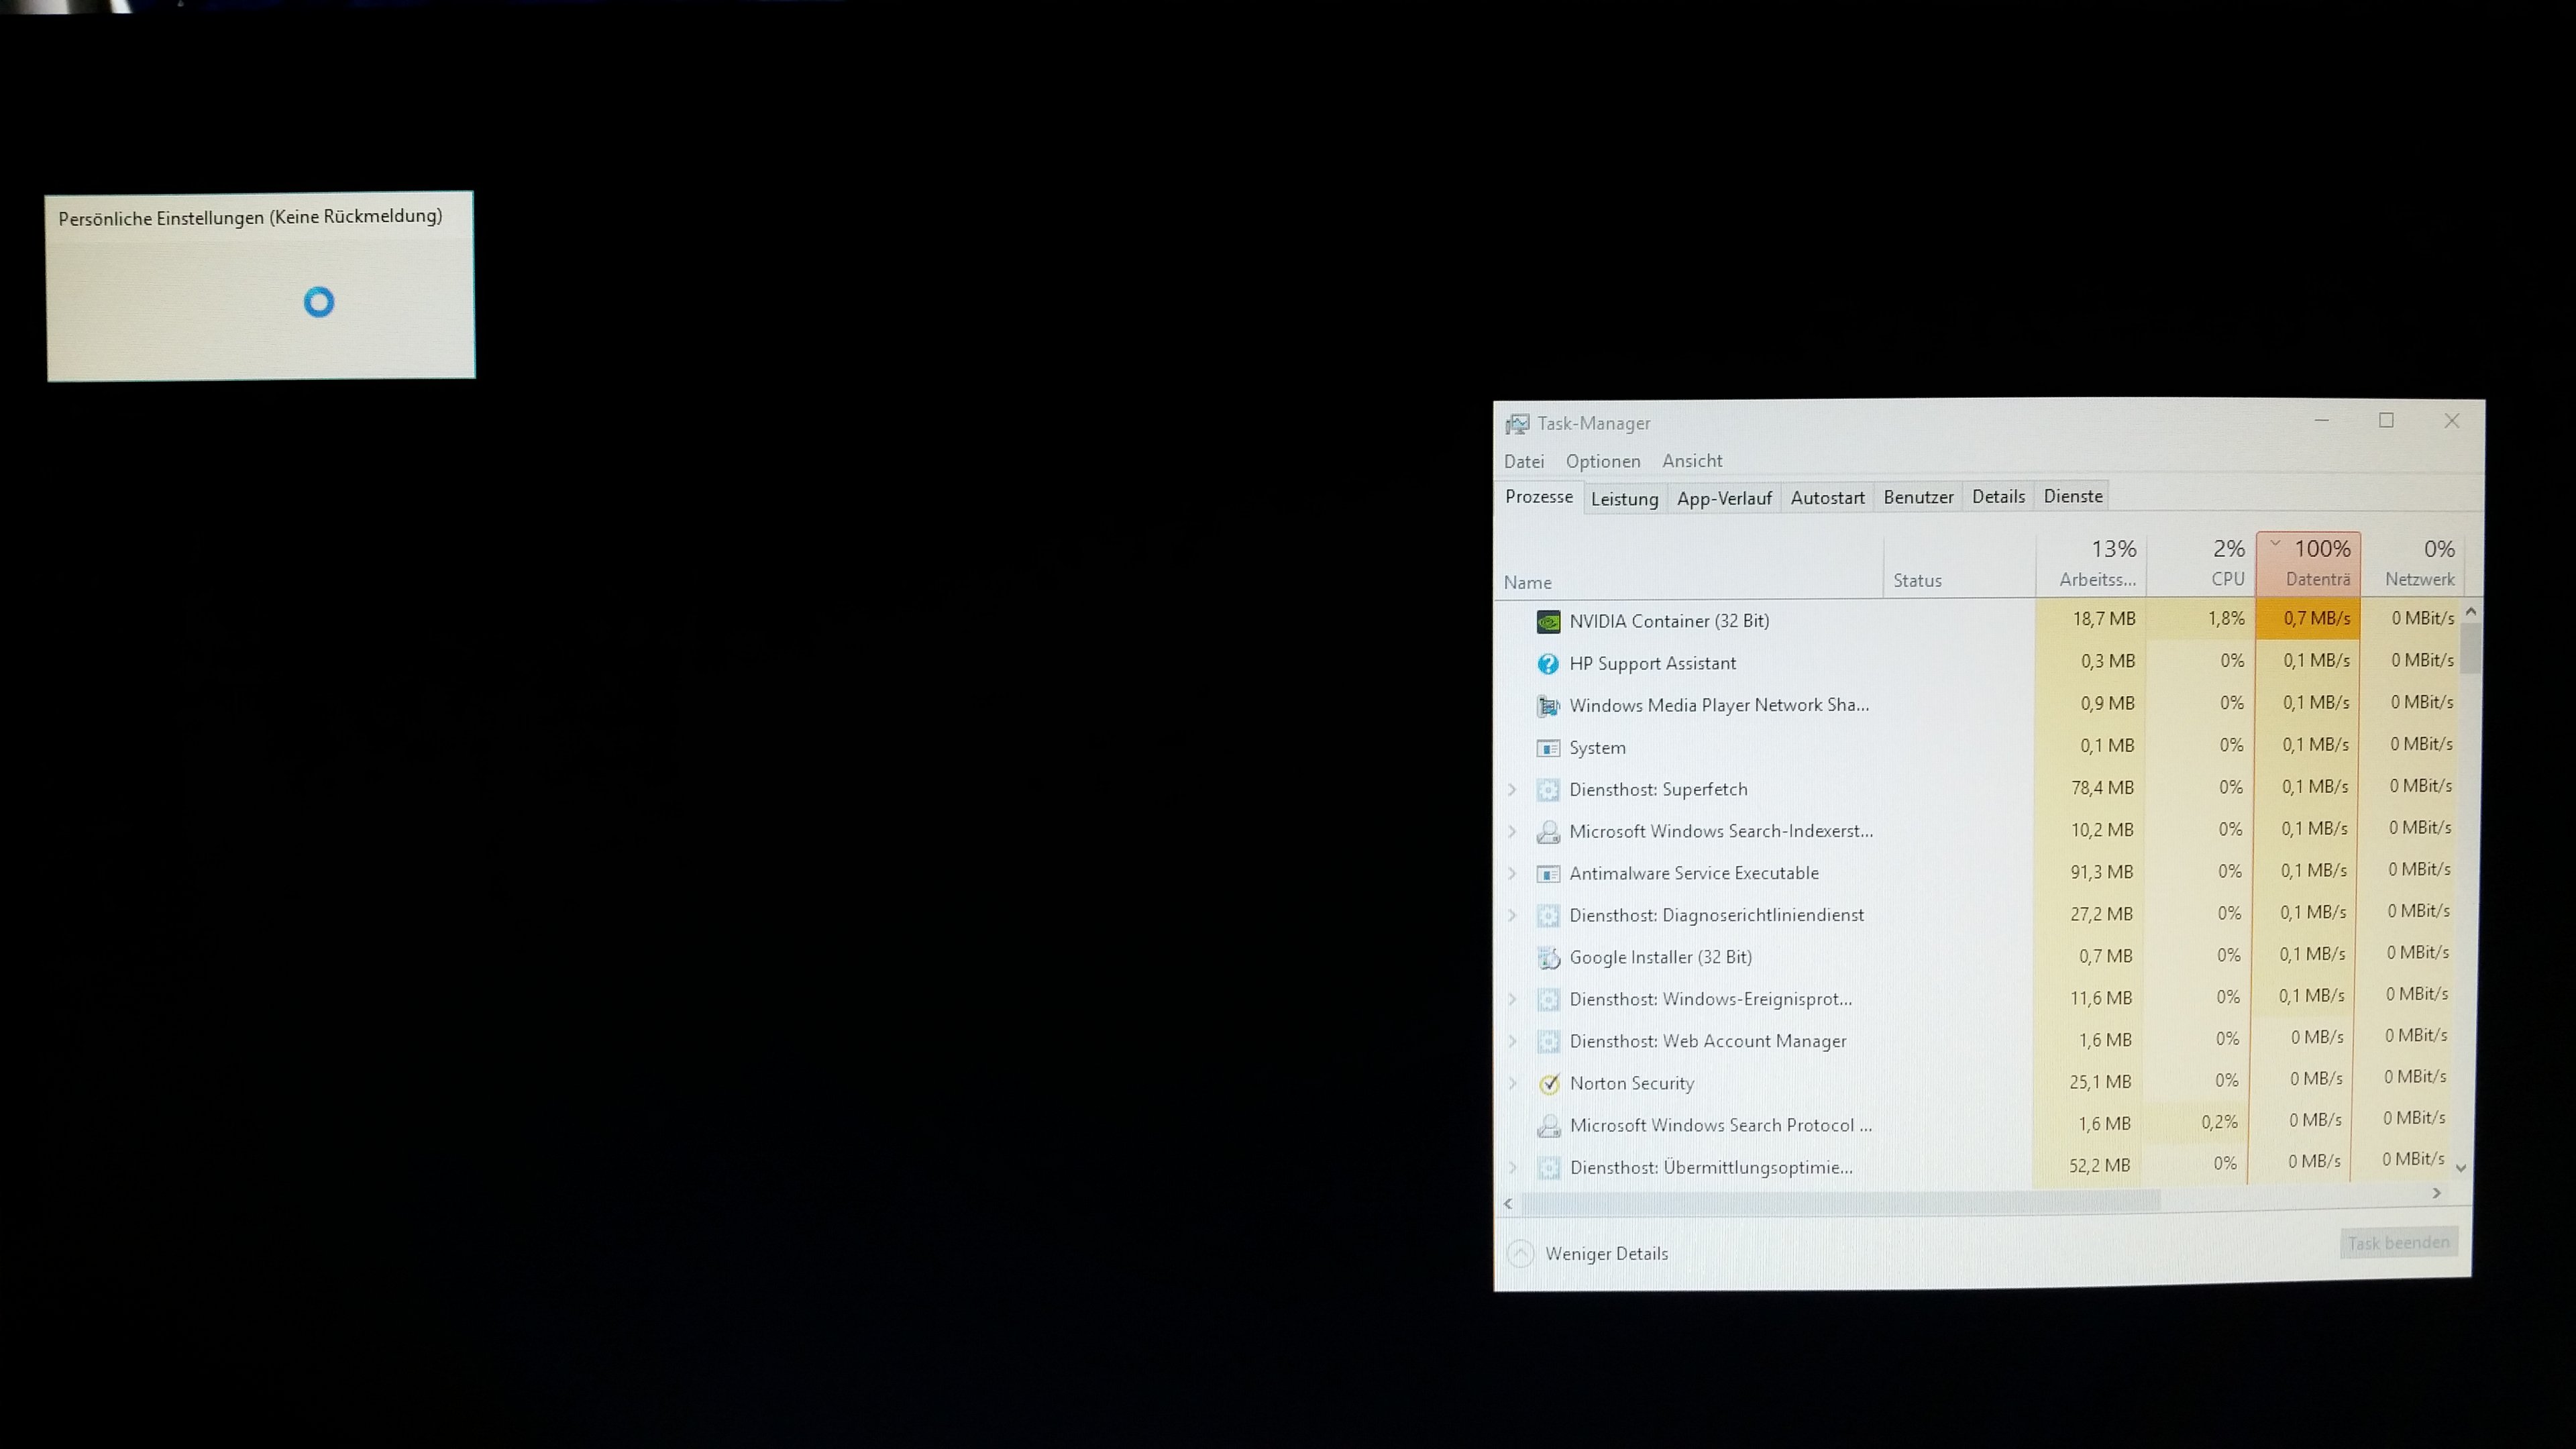Click the NVIDIA Container process icon
Image resolution: width=2576 pixels, height=1449 pixels.
1548,622
